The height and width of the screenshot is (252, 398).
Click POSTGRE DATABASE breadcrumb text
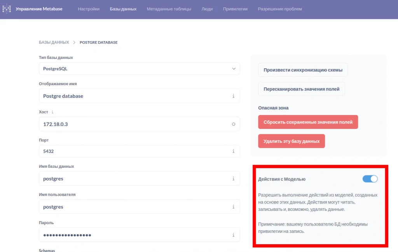tap(98, 42)
